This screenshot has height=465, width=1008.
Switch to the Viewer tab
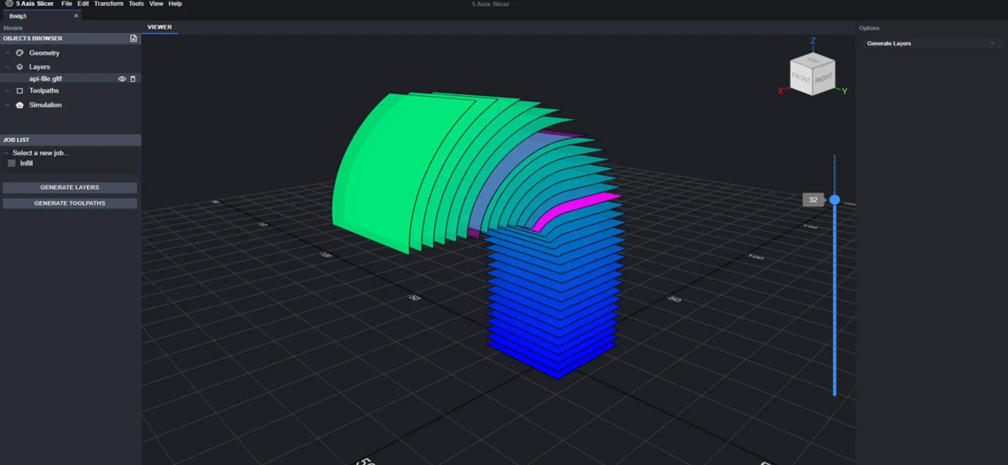pyautogui.click(x=159, y=27)
